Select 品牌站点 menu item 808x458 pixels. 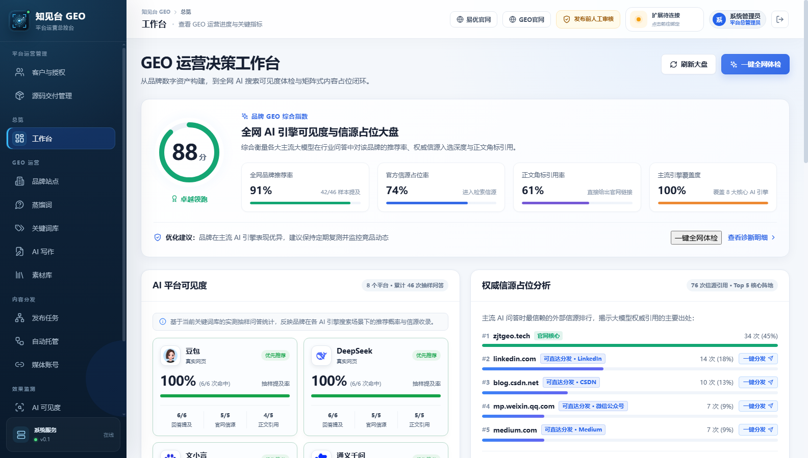pos(61,181)
